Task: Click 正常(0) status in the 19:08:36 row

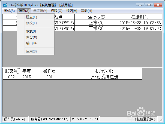Action: click(x=96, y=23)
